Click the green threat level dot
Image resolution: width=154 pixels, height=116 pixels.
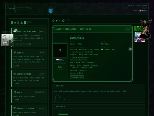coord(102,49)
